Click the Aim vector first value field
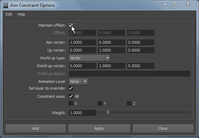Viewport: 199px width, 138px height. [82, 42]
